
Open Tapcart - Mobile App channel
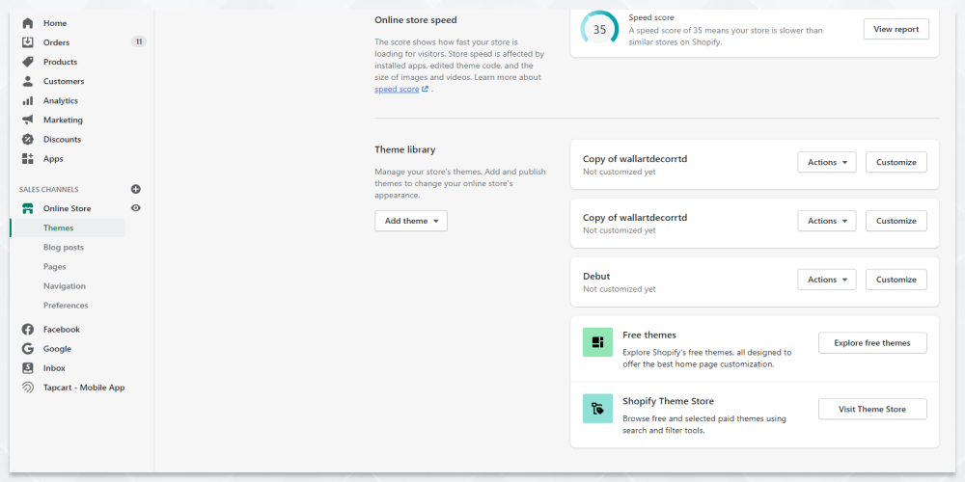click(x=84, y=388)
